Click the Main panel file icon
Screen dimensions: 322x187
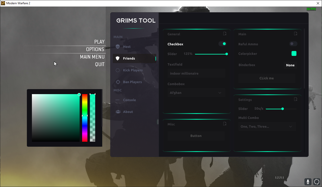pos(296,34)
